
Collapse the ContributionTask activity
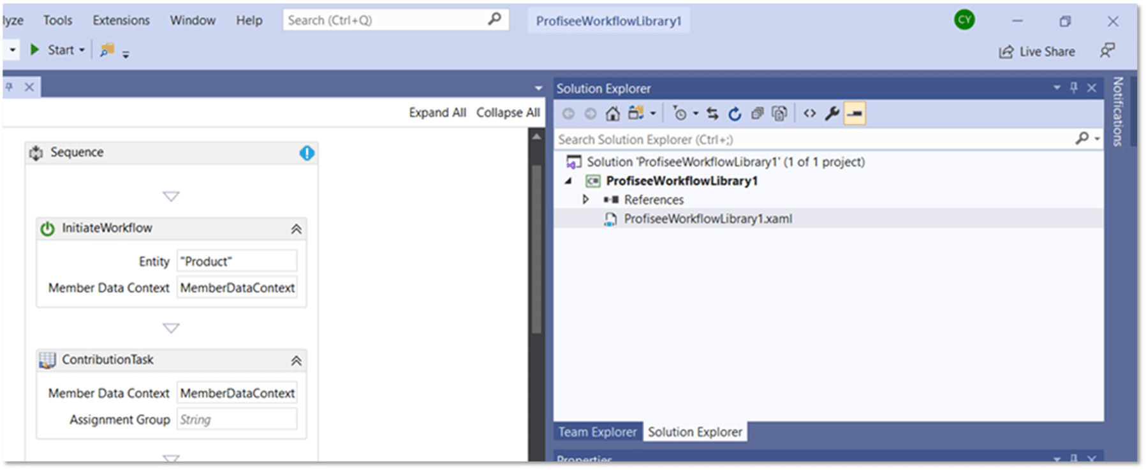click(x=296, y=361)
